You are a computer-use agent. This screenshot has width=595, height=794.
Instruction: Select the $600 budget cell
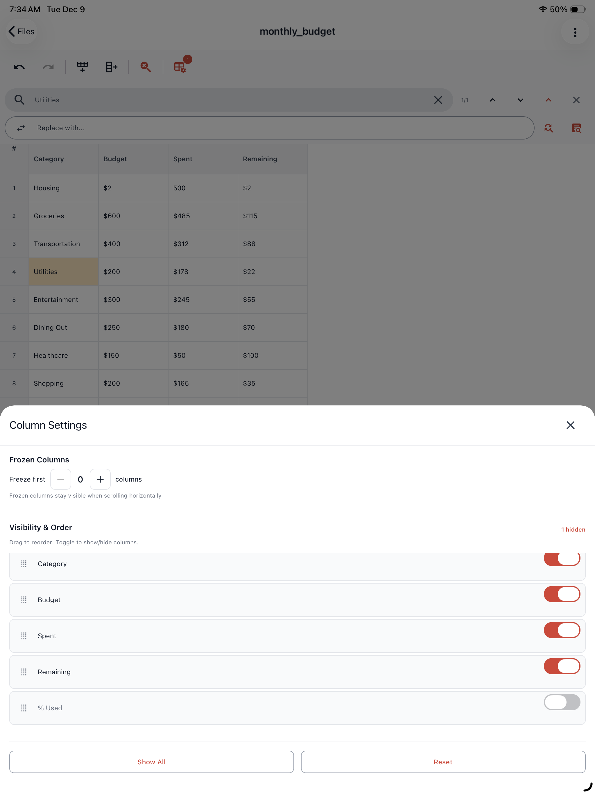click(133, 216)
